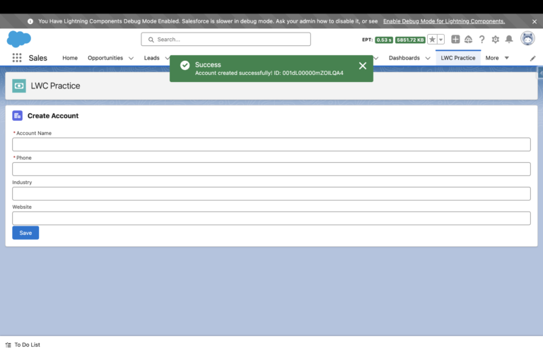This screenshot has width=543, height=353.
Task: Open the Help question mark icon
Action: (x=482, y=40)
